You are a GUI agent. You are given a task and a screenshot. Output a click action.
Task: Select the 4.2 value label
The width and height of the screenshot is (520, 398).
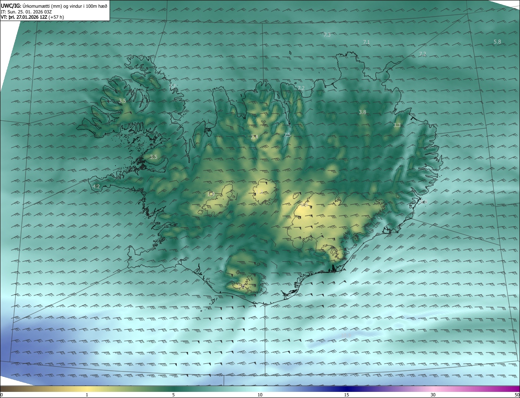[x=96, y=186]
